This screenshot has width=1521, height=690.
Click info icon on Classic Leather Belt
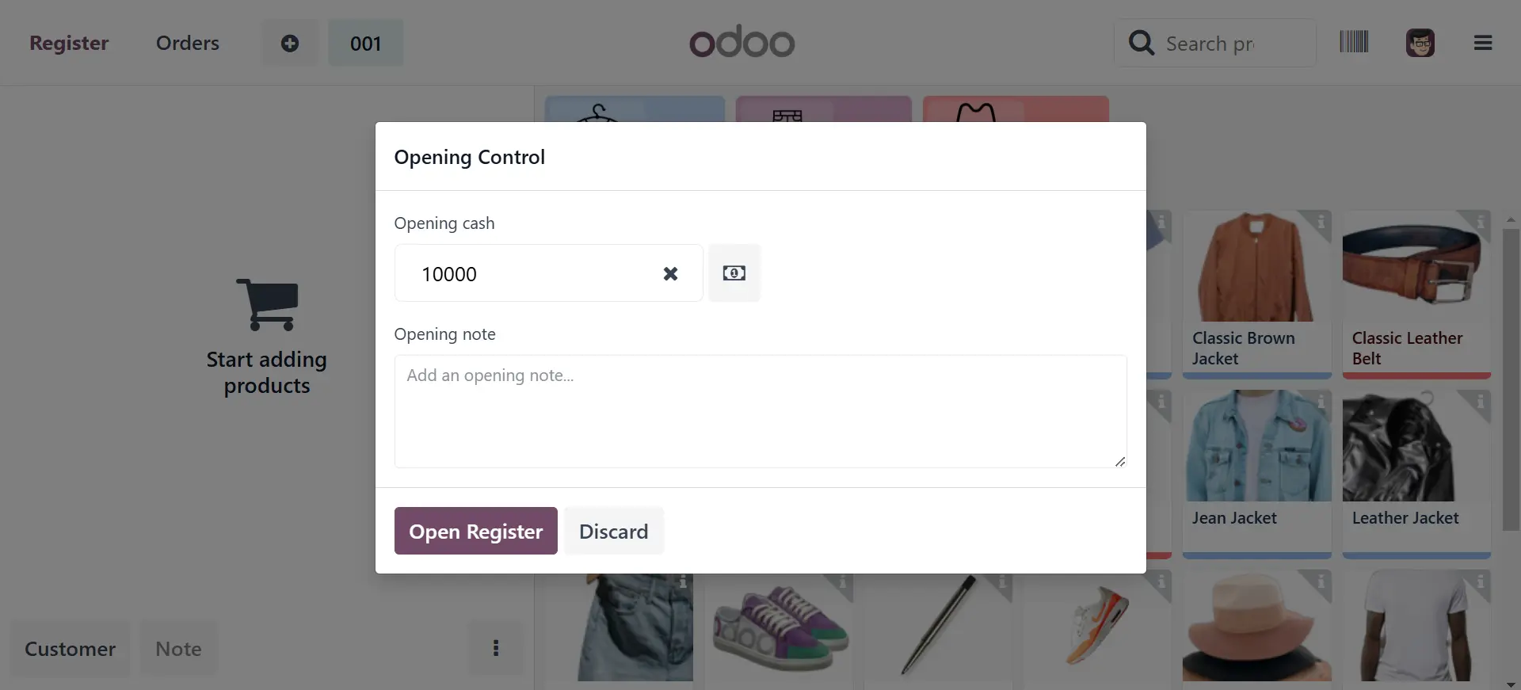coord(1480,222)
